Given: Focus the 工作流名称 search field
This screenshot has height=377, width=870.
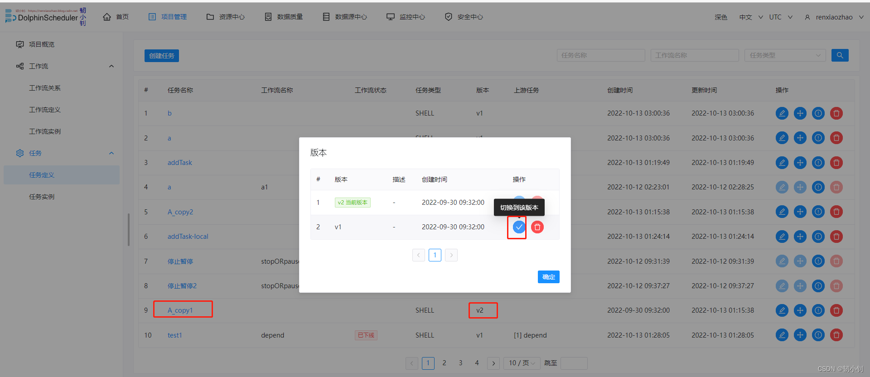Looking at the screenshot, I should 695,55.
